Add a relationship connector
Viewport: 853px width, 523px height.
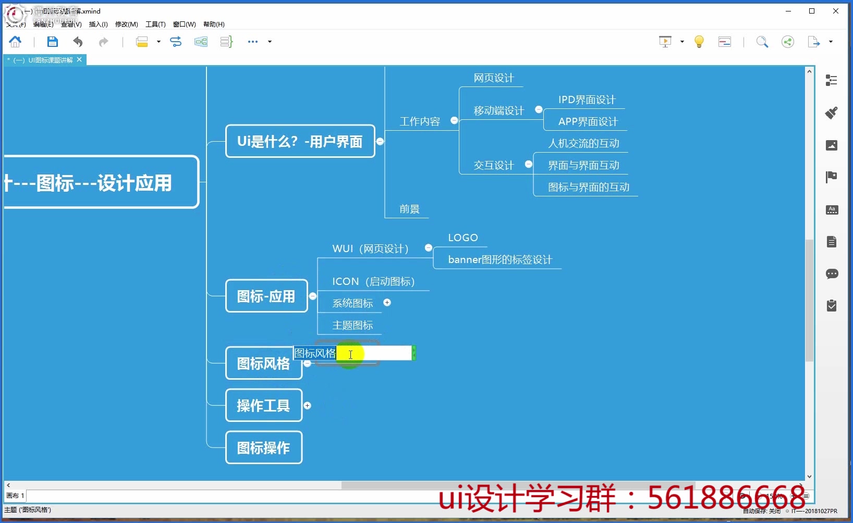[176, 42]
